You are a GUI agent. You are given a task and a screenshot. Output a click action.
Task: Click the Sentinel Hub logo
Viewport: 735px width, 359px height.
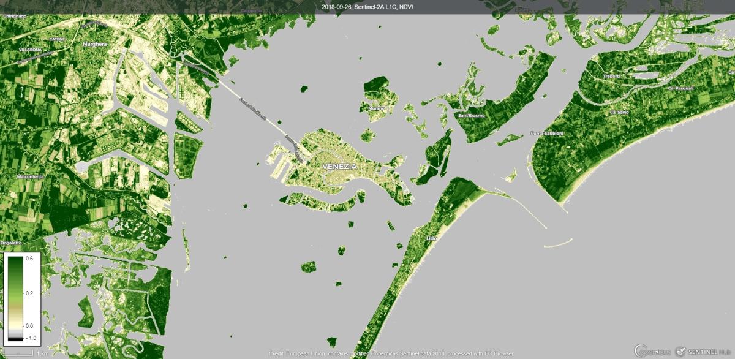click(703, 350)
